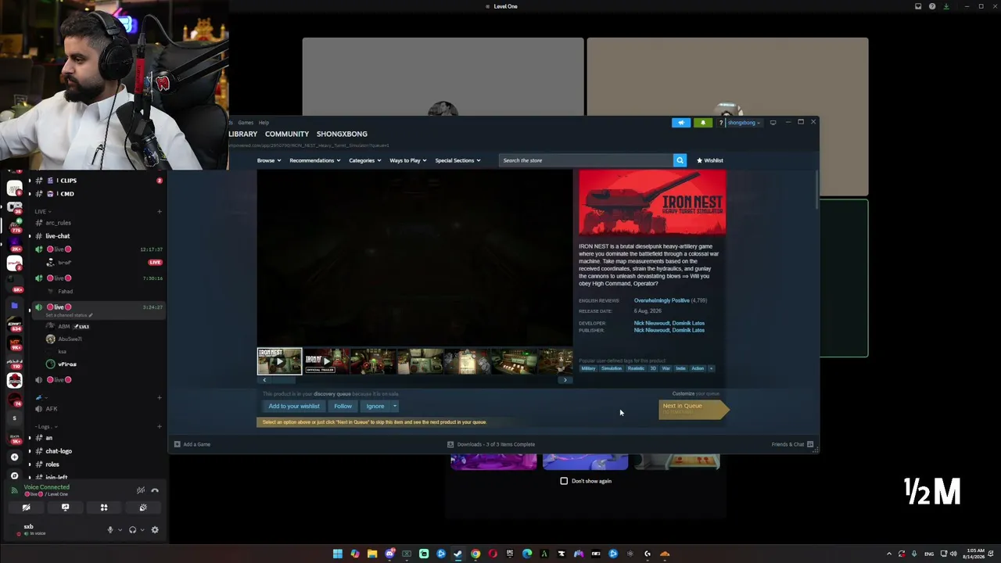Click the Add a Game plus icon
This screenshot has width=1001, height=563.
coord(178,444)
